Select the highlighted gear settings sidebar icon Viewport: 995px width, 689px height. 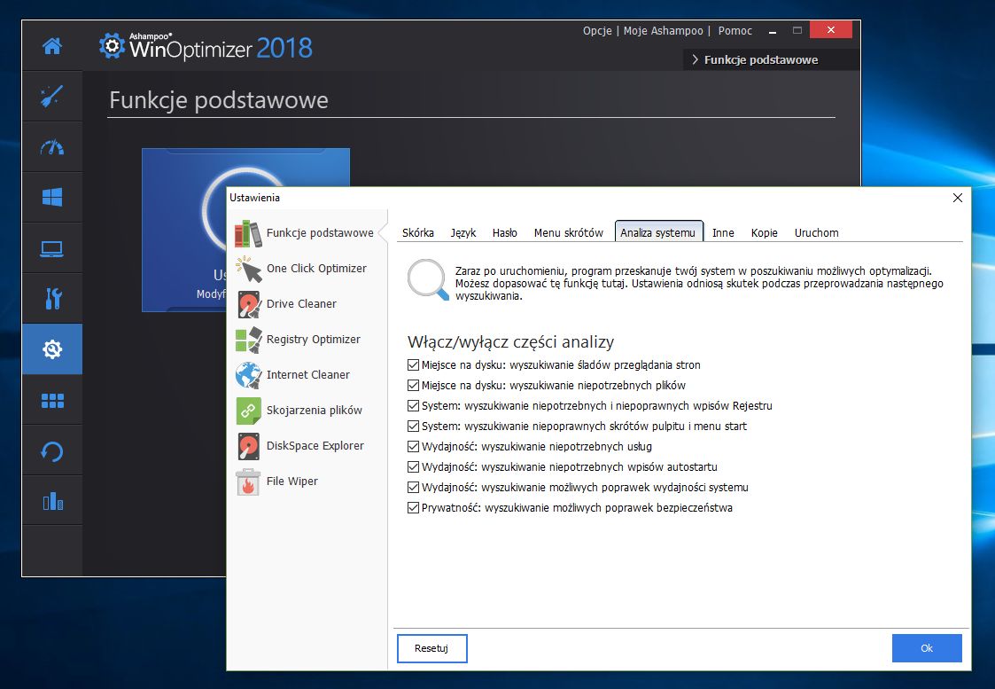(52, 348)
